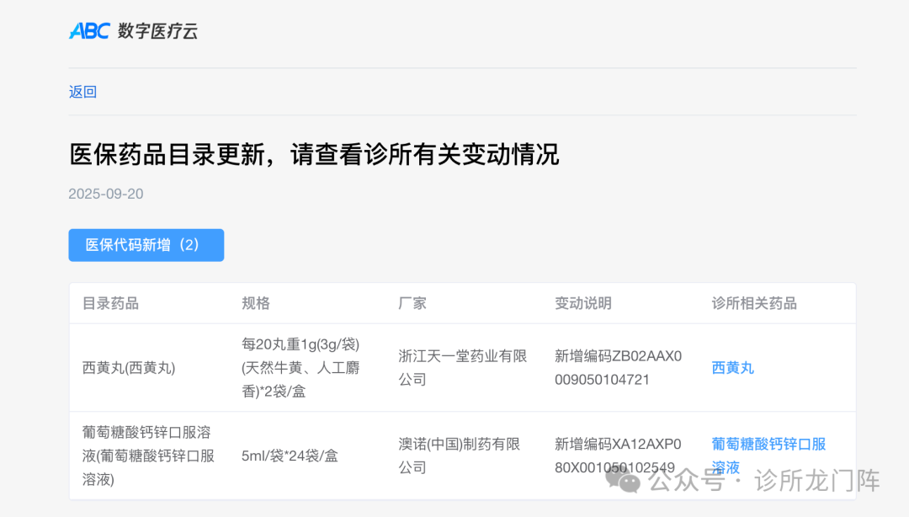909x517 pixels.
Task: Click the 浙江天一堂药业有限公司 manufacturer cell
Action: click(x=462, y=368)
